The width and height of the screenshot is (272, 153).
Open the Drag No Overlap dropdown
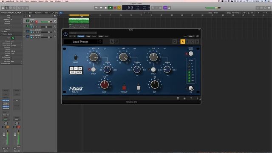click(236, 13)
